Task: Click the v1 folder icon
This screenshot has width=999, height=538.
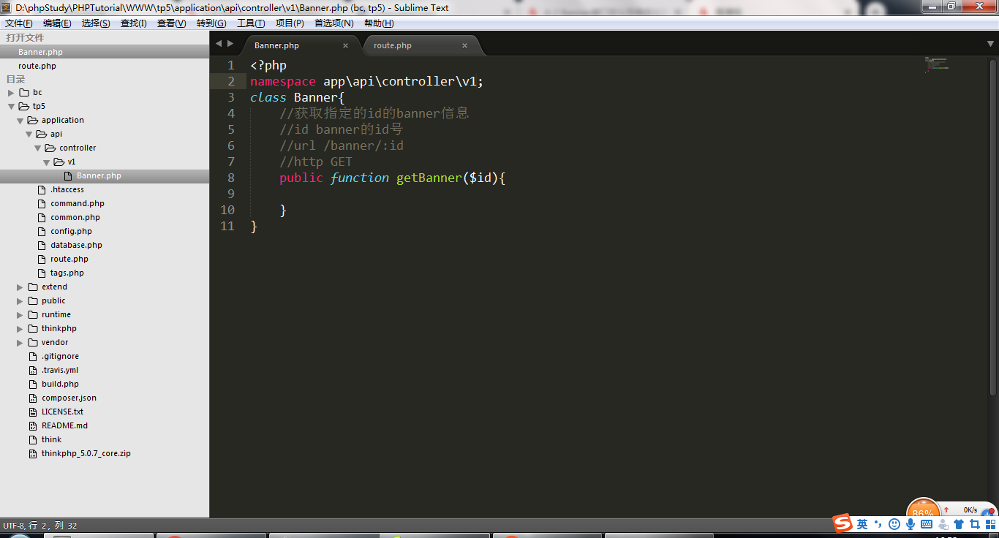Action: [59, 162]
